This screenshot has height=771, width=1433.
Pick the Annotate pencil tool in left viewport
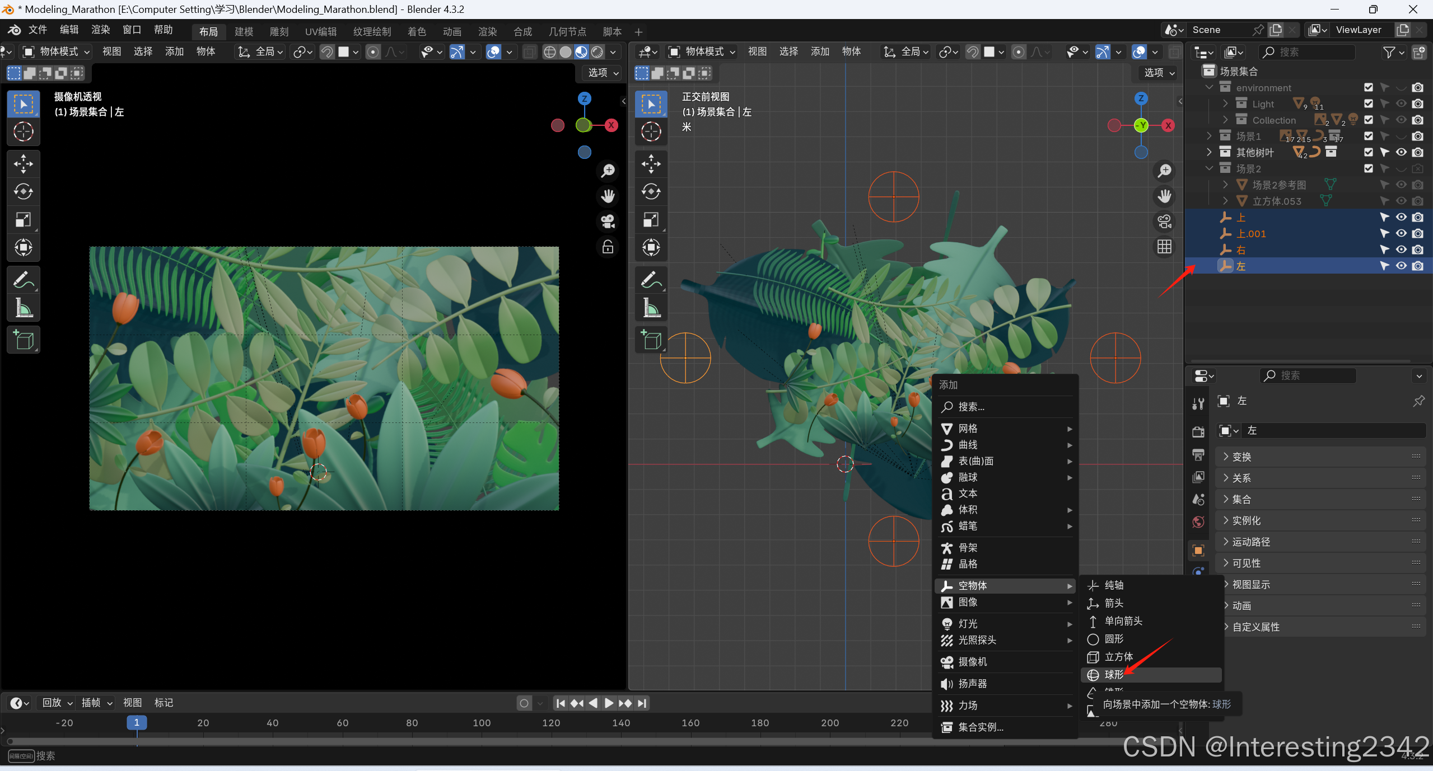[23, 280]
